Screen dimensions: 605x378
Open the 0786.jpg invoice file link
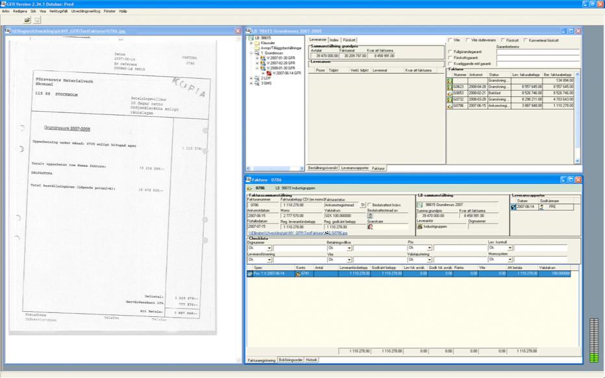[x=298, y=233]
